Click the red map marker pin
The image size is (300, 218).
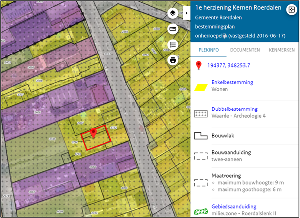point(93,133)
